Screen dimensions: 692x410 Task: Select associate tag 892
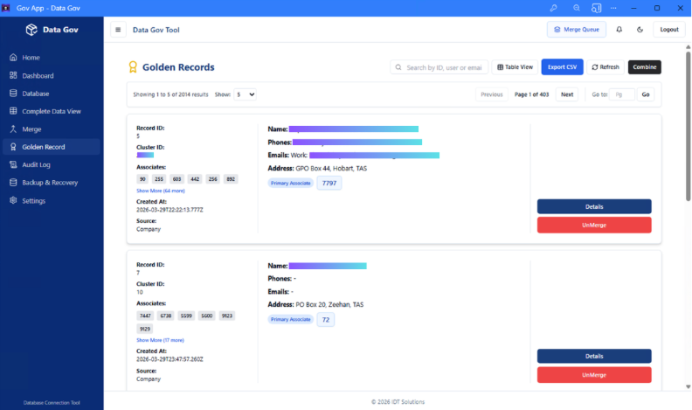click(x=231, y=179)
